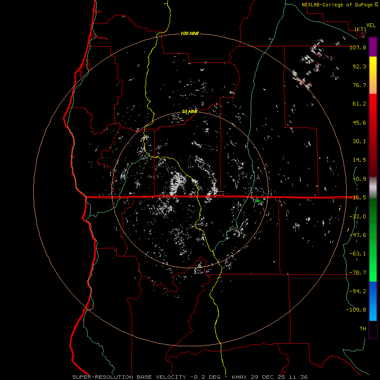Select the 76.7 legend value
This screenshot has height=380, width=380.
359,85
